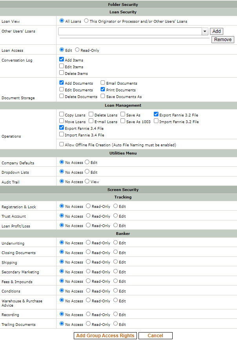Click the Cancel button
The height and width of the screenshot is (340, 237).
pos(155,336)
